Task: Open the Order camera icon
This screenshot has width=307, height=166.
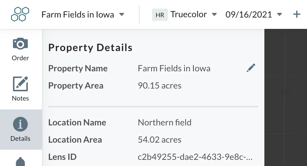Action: (20, 43)
